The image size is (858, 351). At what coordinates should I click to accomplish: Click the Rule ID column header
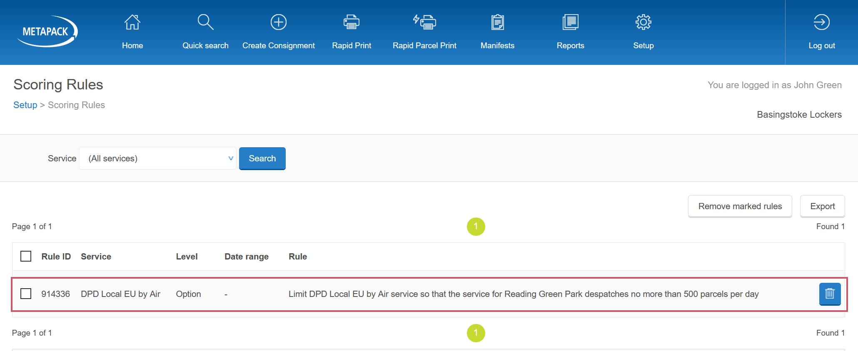coord(56,257)
